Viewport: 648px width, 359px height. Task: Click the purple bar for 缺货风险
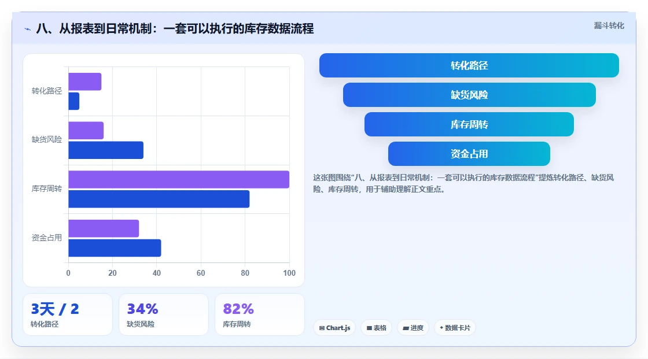(x=86, y=131)
